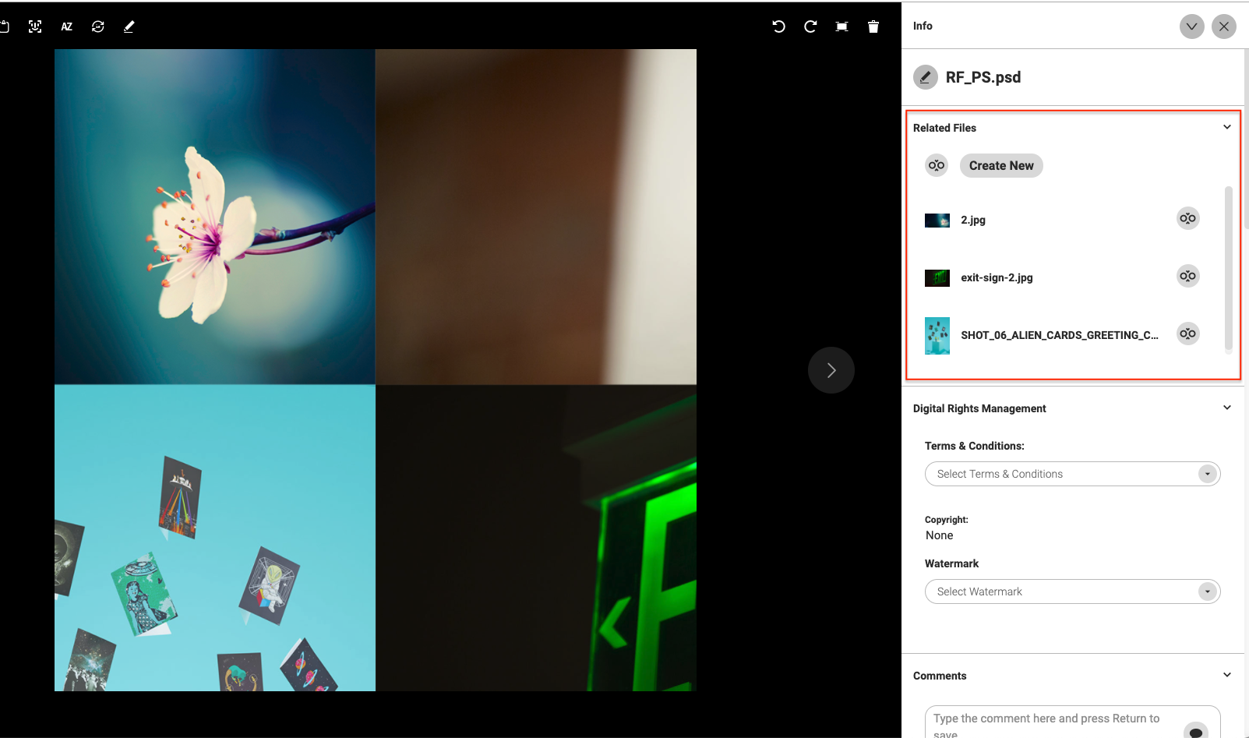1249x738 pixels.
Task: Delete the asset with the trash icon
Action: click(873, 26)
